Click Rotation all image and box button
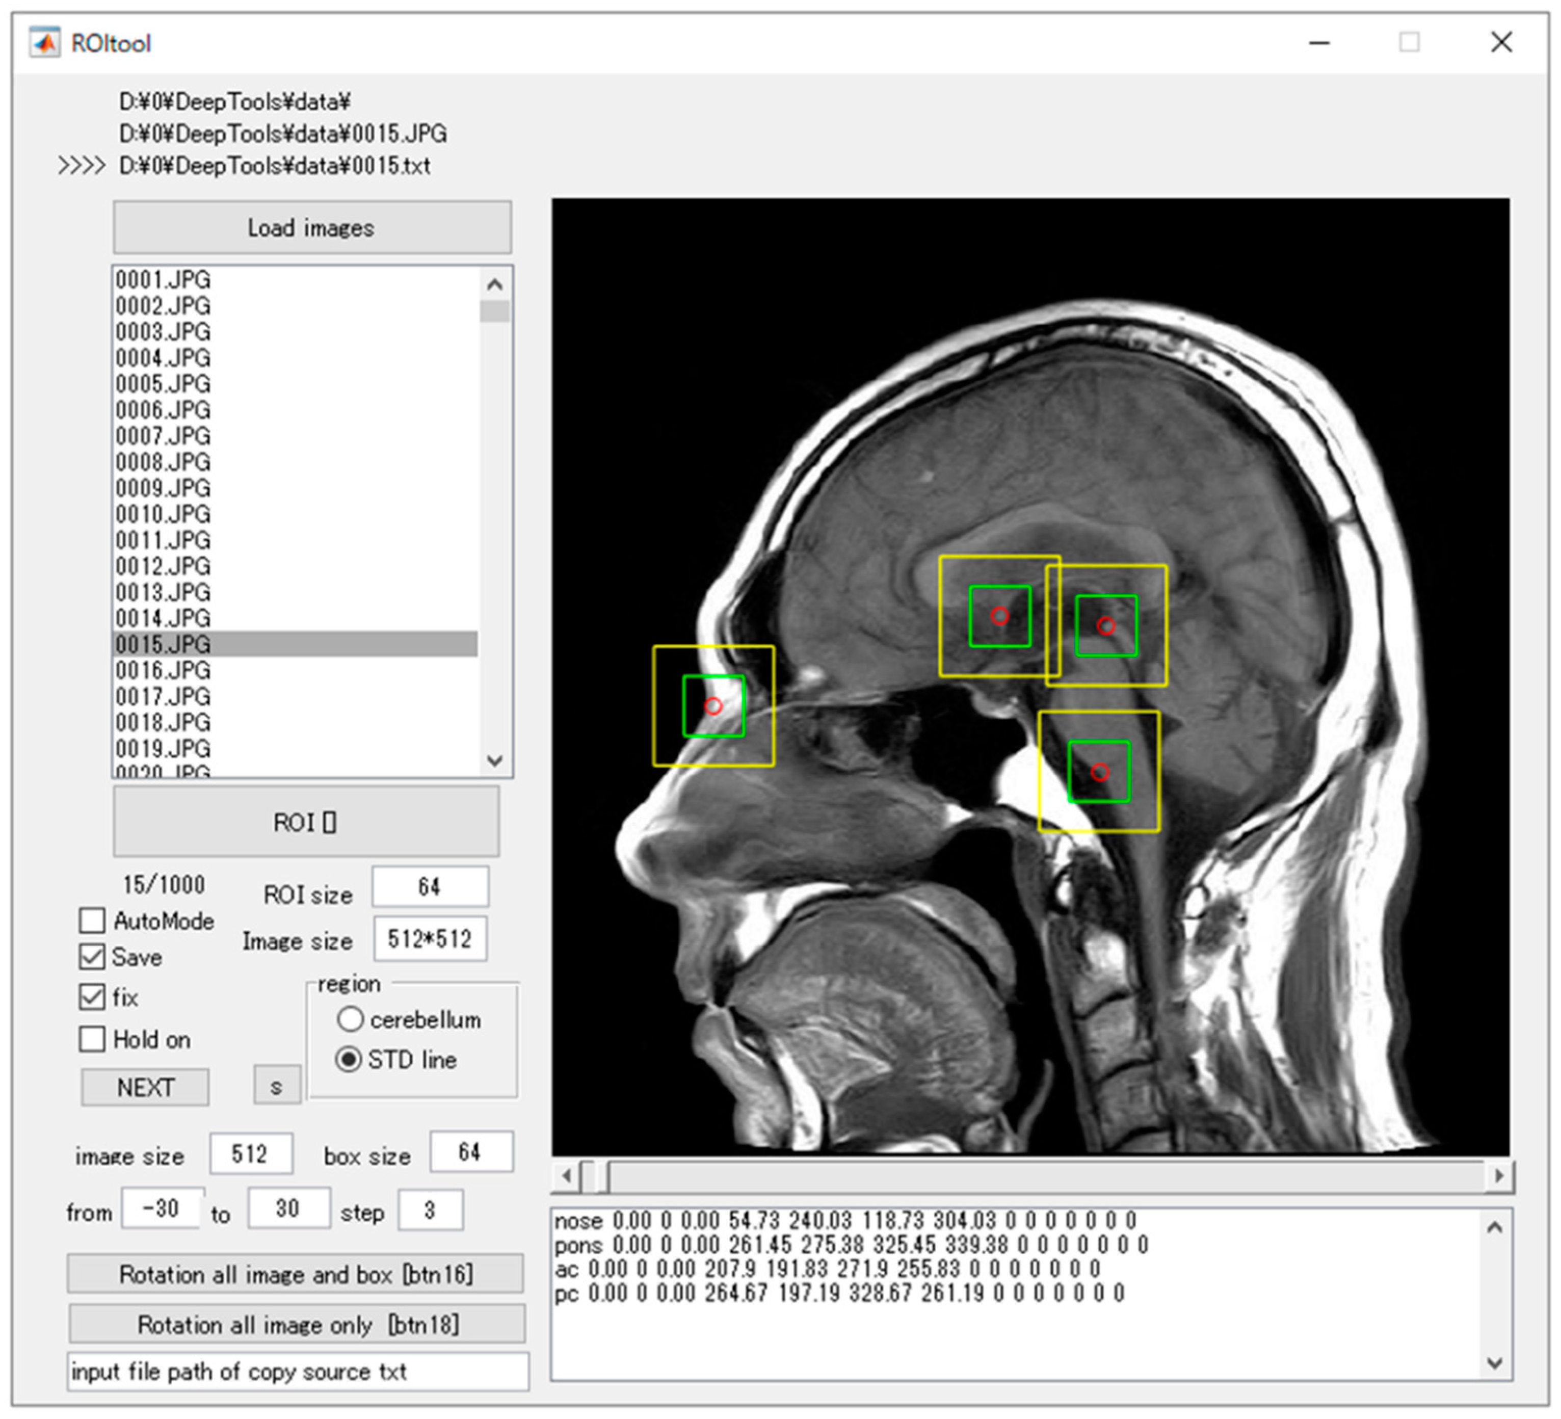The width and height of the screenshot is (1561, 1419). tap(295, 1274)
